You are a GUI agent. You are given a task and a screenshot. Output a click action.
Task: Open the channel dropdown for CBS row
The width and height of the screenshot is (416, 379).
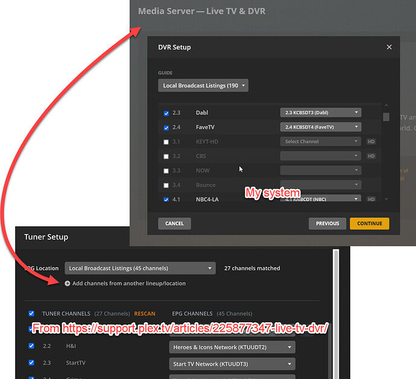321,156
